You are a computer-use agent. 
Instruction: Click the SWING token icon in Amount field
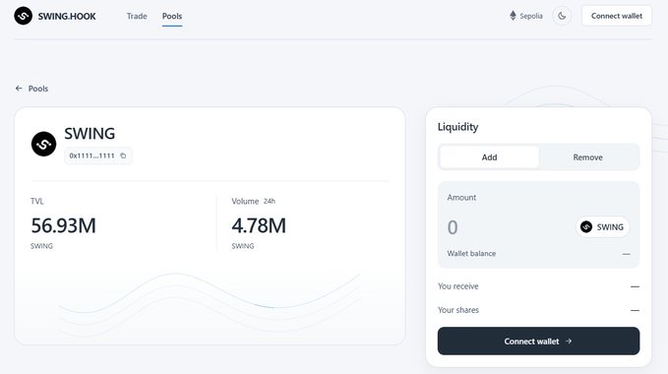click(586, 227)
